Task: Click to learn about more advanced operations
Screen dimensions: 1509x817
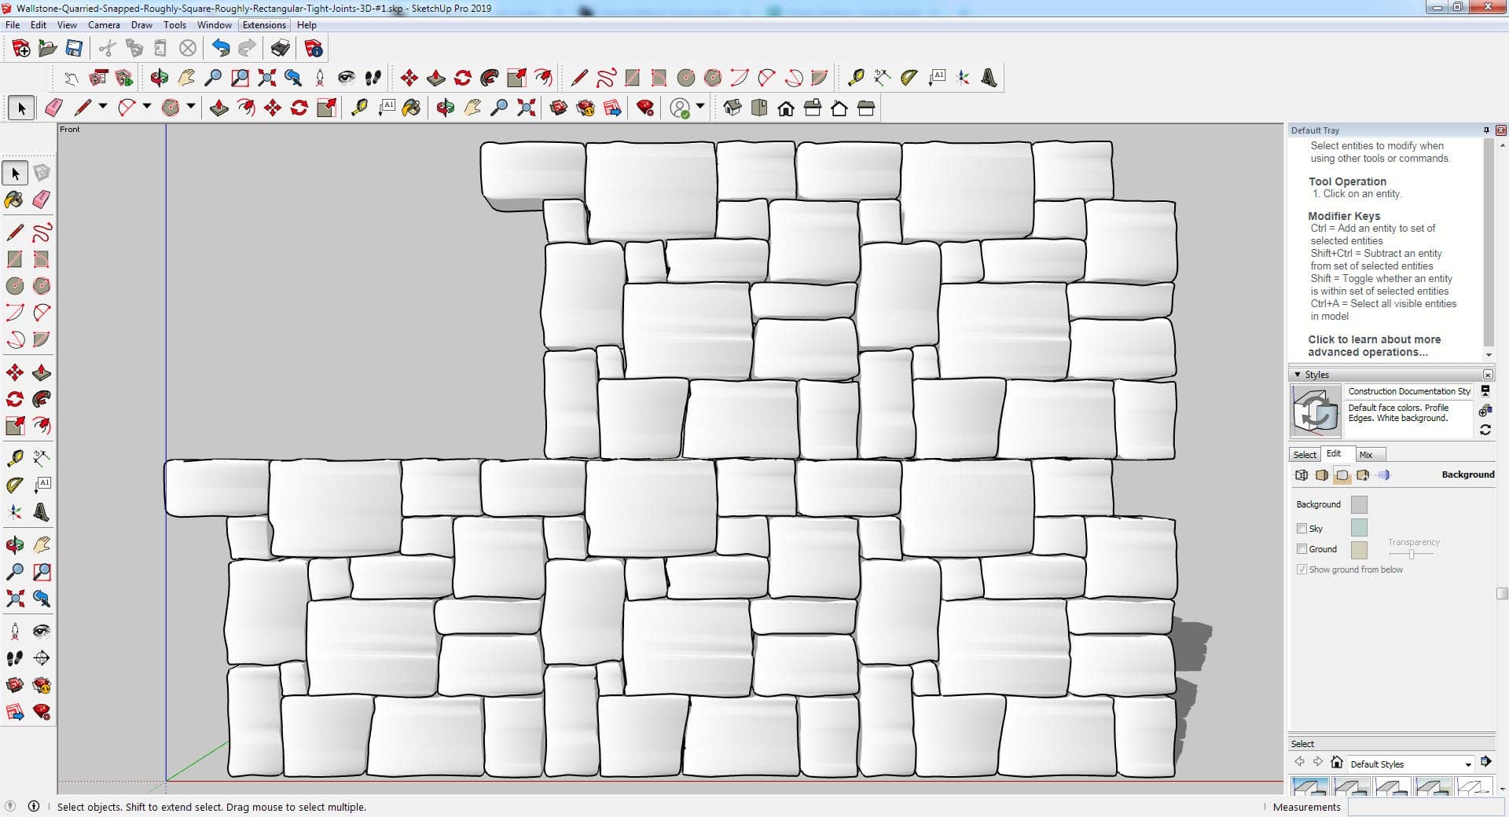Action: pos(1374,346)
